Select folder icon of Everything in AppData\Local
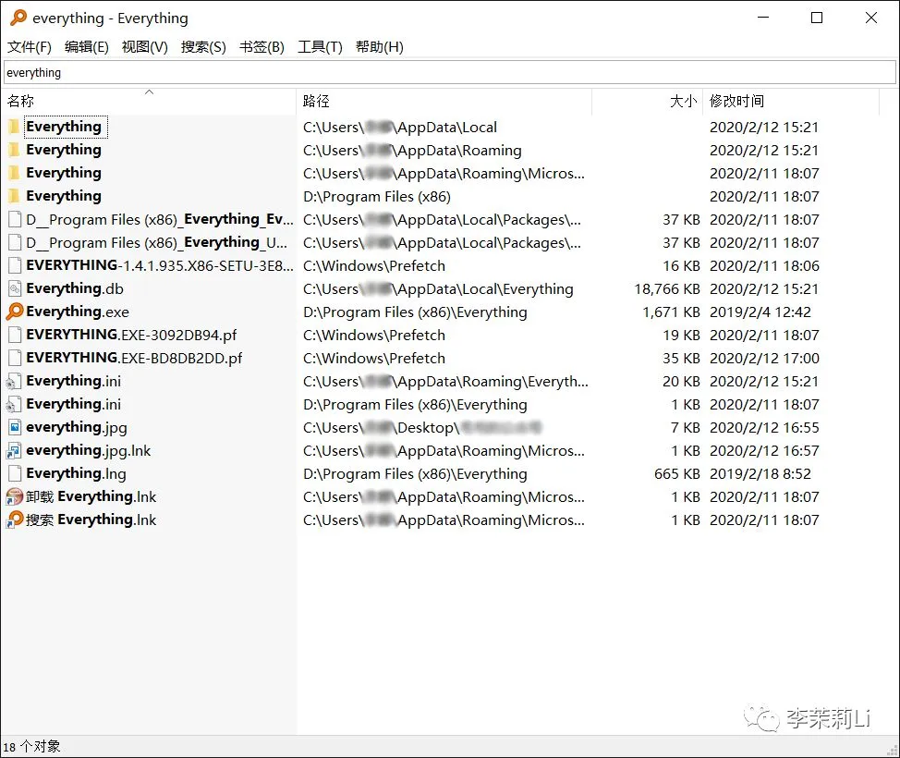 click(x=15, y=127)
